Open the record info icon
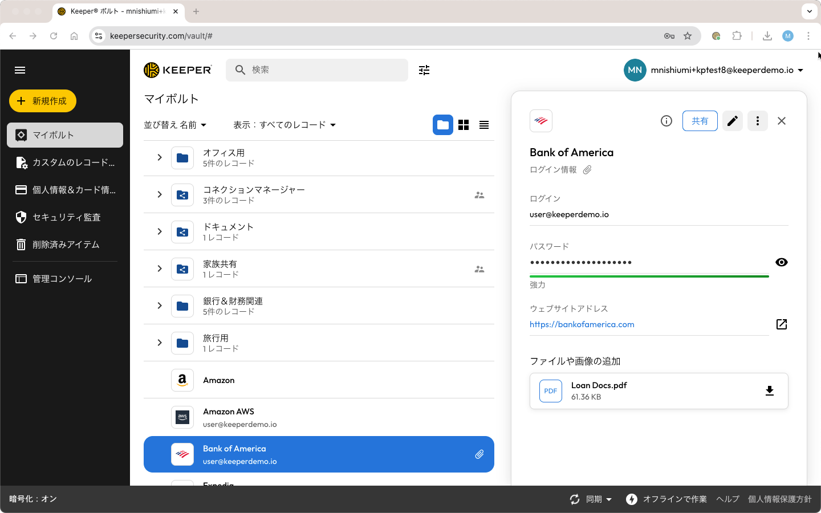The image size is (821, 513). pyautogui.click(x=666, y=121)
